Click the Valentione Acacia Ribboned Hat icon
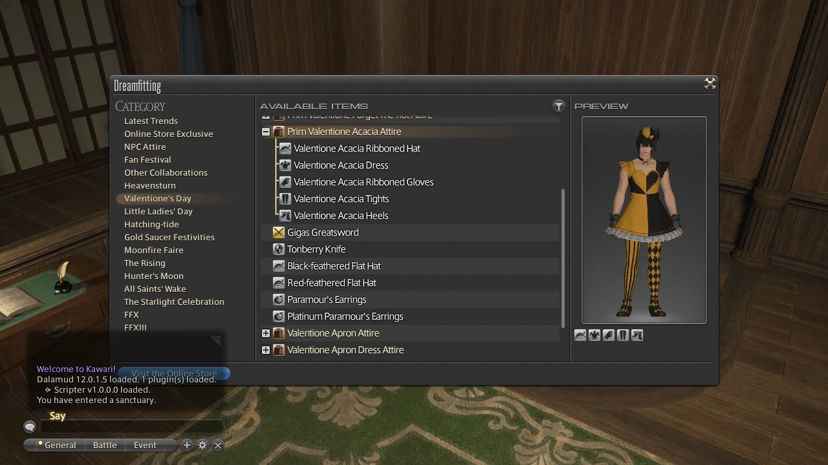The width and height of the screenshot is (828, 465). coord(285,149)
